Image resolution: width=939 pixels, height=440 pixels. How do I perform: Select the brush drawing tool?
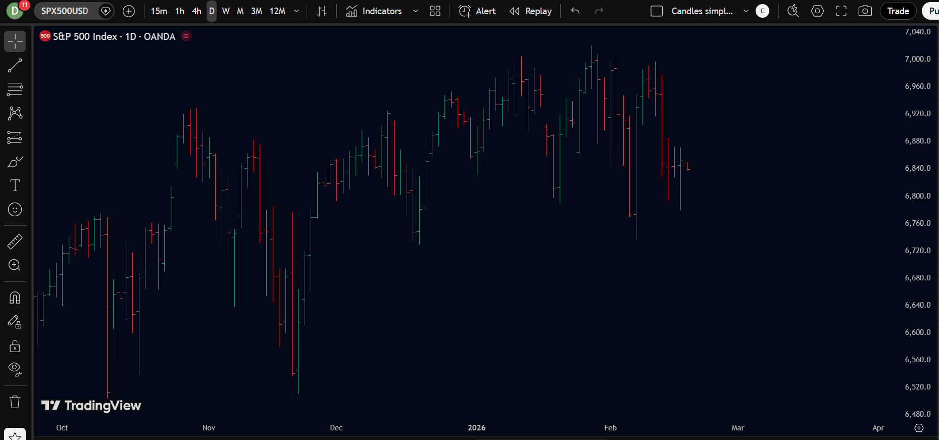(x=15, y=162)
